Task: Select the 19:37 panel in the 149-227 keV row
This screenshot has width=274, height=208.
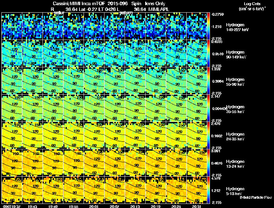Action: click(12, 26)
